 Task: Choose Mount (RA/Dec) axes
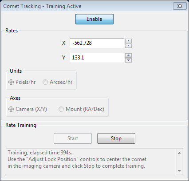pos(81,109)
